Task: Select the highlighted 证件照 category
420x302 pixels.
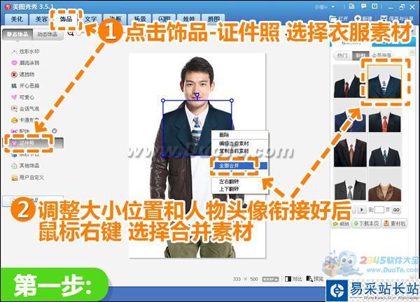Action: 33,143
